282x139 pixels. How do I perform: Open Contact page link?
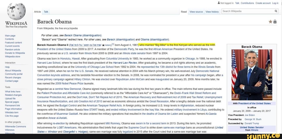(12, 81)
